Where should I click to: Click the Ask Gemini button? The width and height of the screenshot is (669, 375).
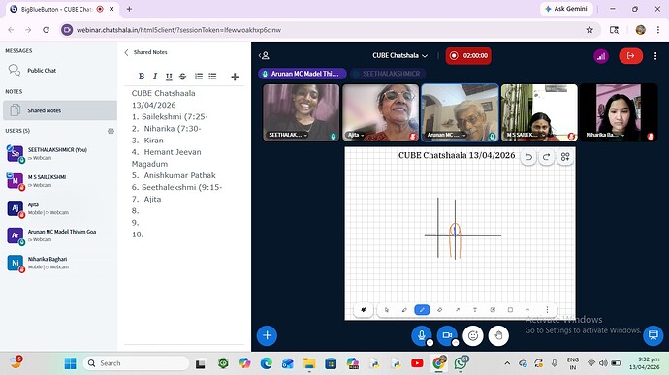[x=566, y=9]
